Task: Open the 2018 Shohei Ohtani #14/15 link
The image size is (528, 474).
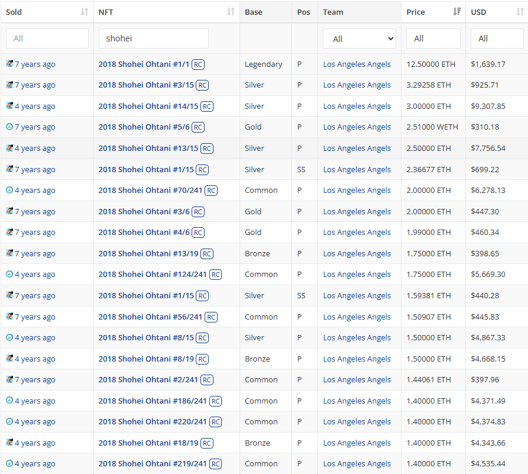Action: [x=148, y=106]
